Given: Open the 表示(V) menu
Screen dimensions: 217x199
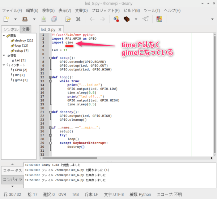Looking at the screenshot, I should 65,10.
